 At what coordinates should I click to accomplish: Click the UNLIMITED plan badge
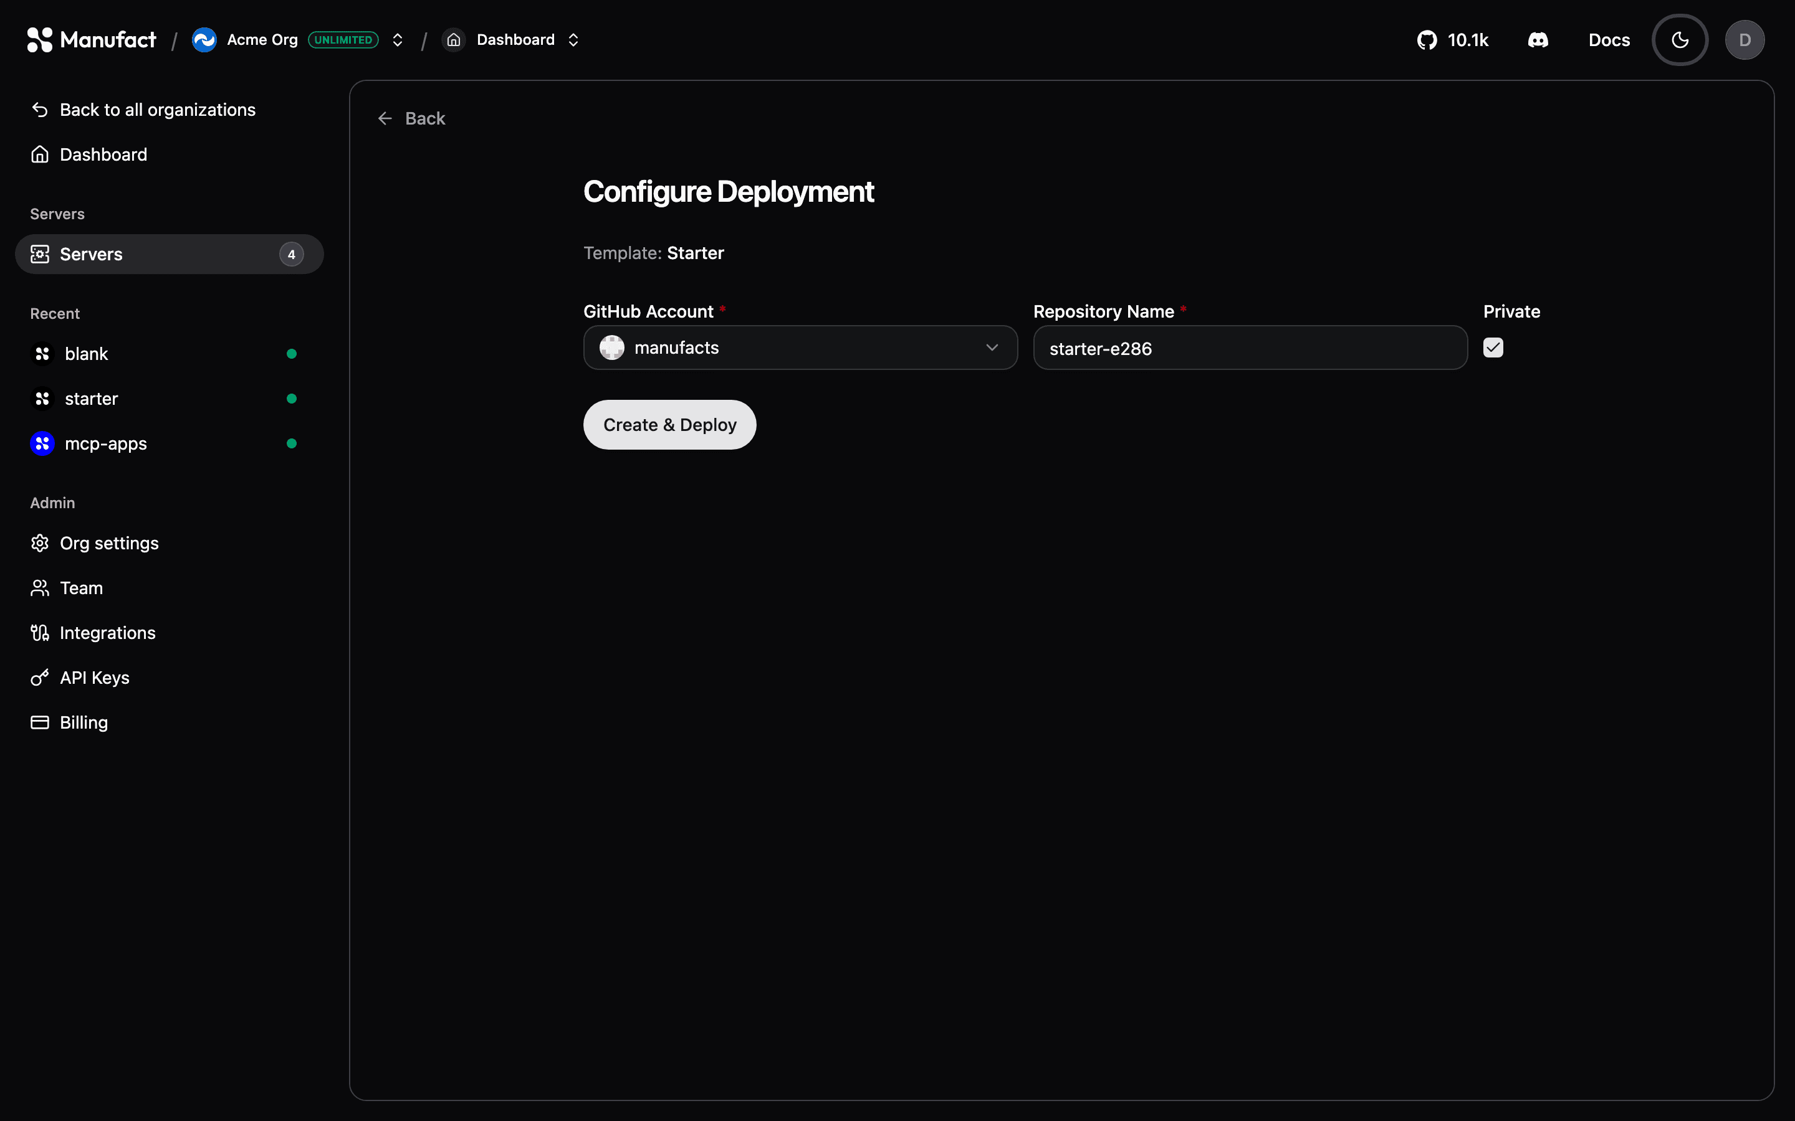(x=343, y=40)
